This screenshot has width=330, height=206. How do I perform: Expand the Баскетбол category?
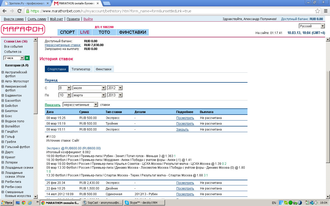click(x=3, y=101)
